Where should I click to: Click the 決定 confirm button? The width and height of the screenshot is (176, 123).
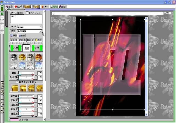[15, 48]
